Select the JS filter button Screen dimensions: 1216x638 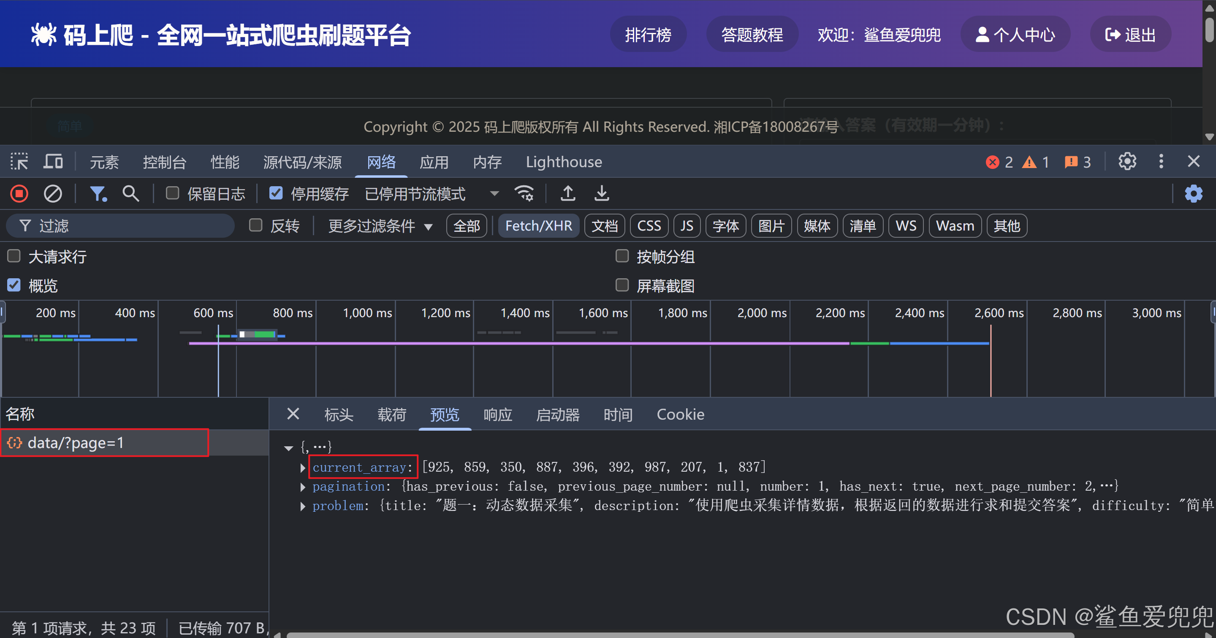[687, 226]
